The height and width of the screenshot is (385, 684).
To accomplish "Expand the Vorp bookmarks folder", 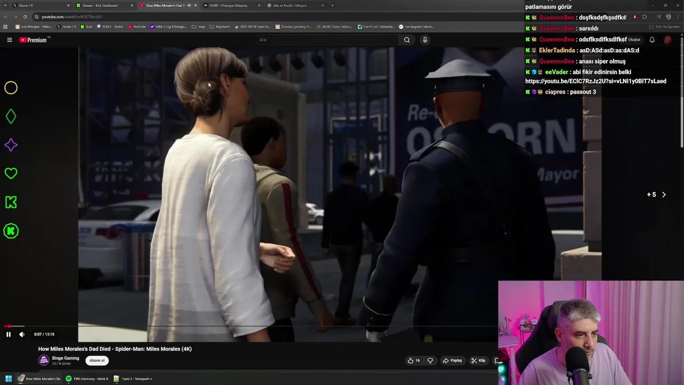I will pos(198,26).
